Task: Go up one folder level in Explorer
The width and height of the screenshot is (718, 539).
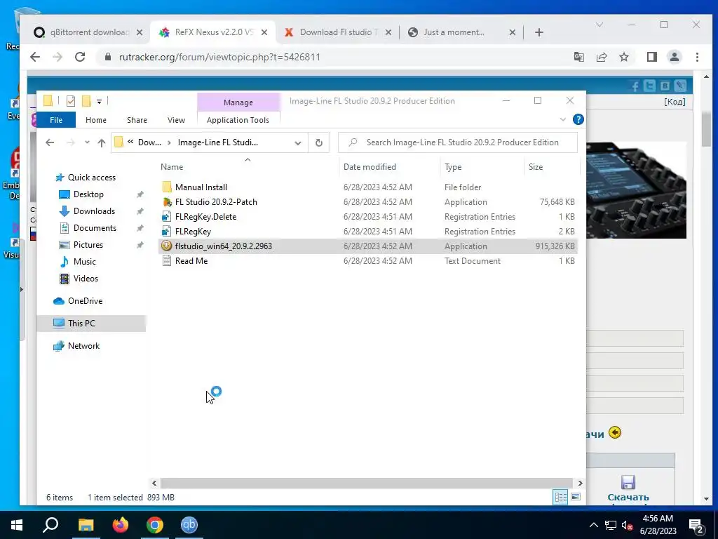Action: pyautogui.click(x=102, y=142)
